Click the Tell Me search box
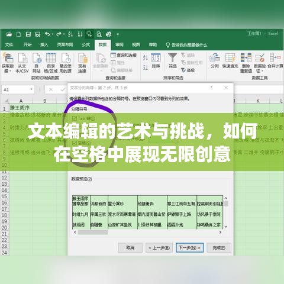The width and height of the screenshot is (284, 284). [x=186, y=45]
